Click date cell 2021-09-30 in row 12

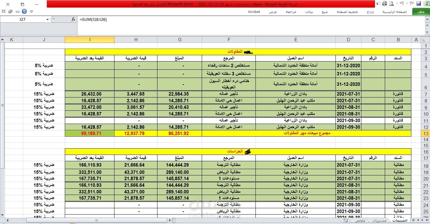(348, 127)
